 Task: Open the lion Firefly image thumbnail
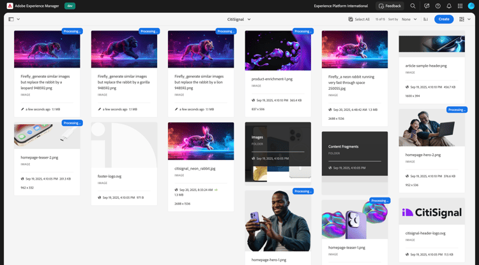coord(201,49)
